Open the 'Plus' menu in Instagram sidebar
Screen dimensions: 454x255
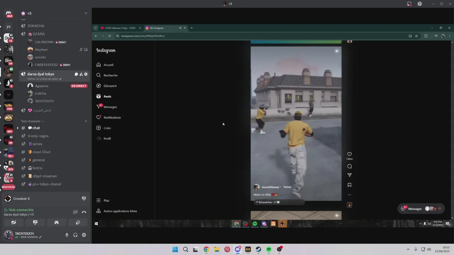[103, 200]
